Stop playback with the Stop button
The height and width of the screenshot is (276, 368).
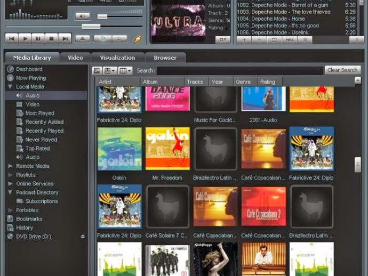click(51, 39)
